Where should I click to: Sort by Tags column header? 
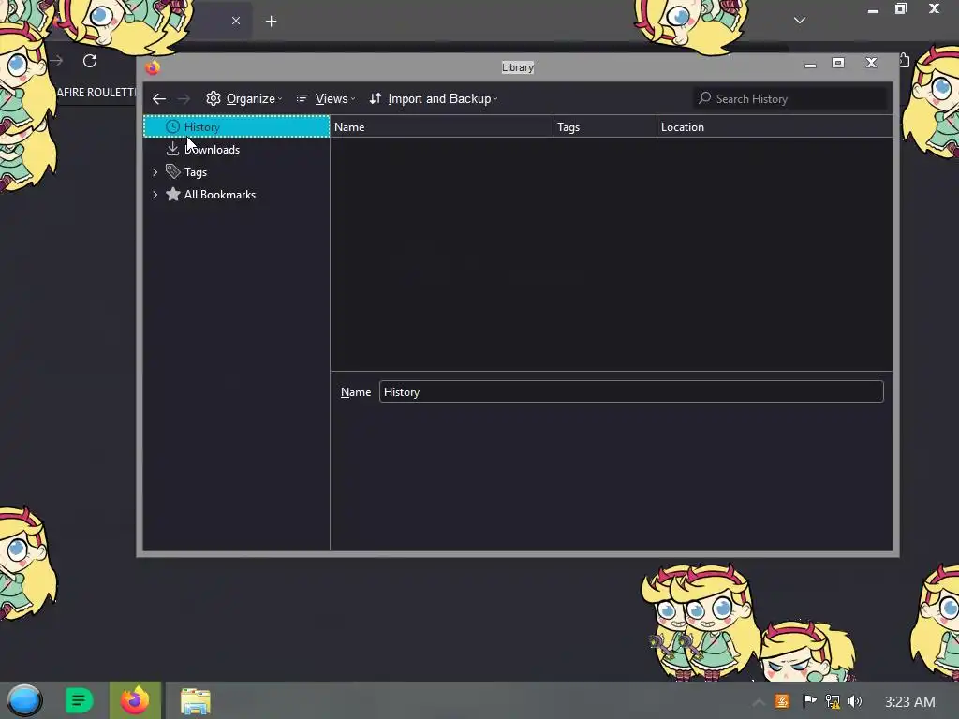(604, 127)
